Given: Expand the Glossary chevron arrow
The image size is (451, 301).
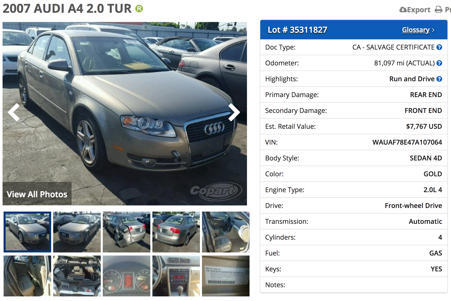Looking at the screenshot, I should click(x=433, y=30).
